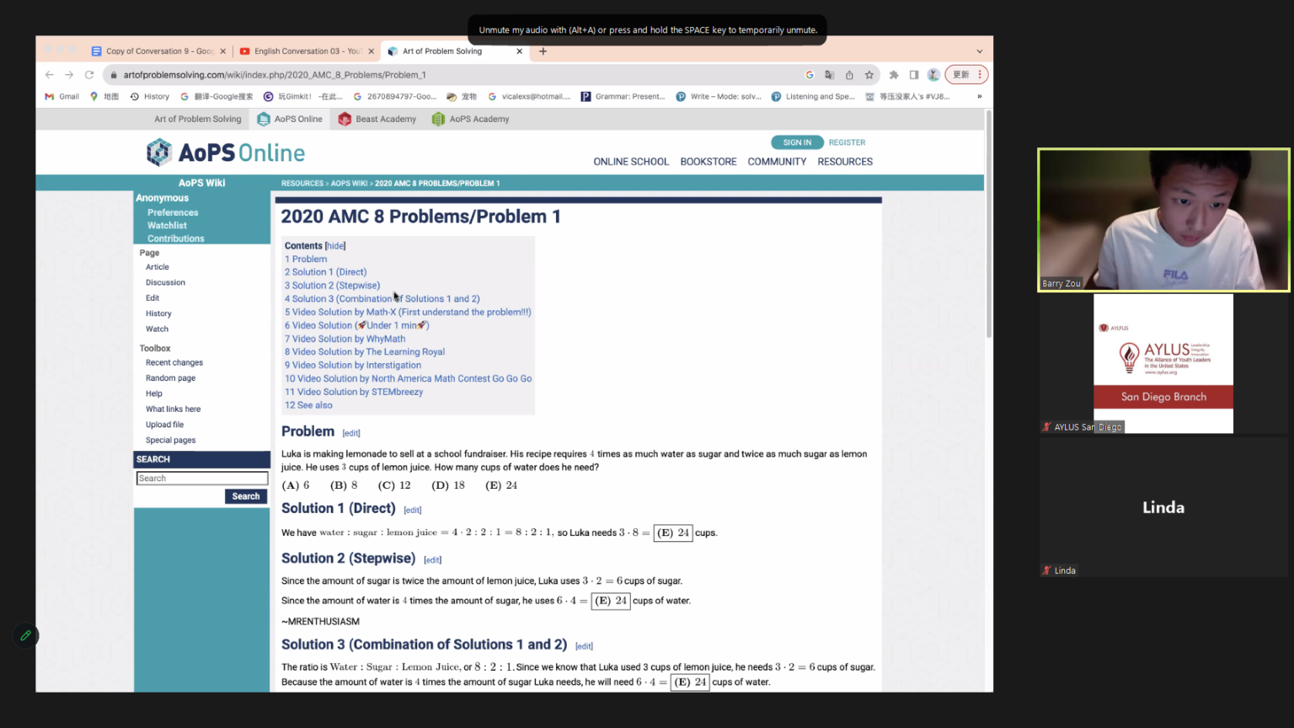Viewport: 1294px width, 728px height.
Task: Show more bookmarks with the chevron
Action: pos(979,97)
